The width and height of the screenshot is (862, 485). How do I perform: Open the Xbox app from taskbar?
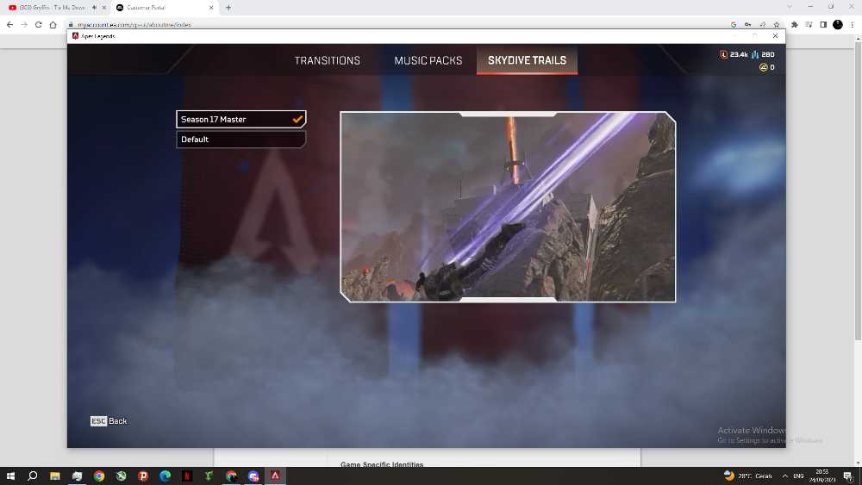[121, 476]
